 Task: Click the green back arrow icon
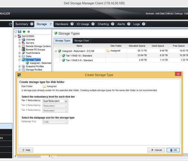click(24, 32)
